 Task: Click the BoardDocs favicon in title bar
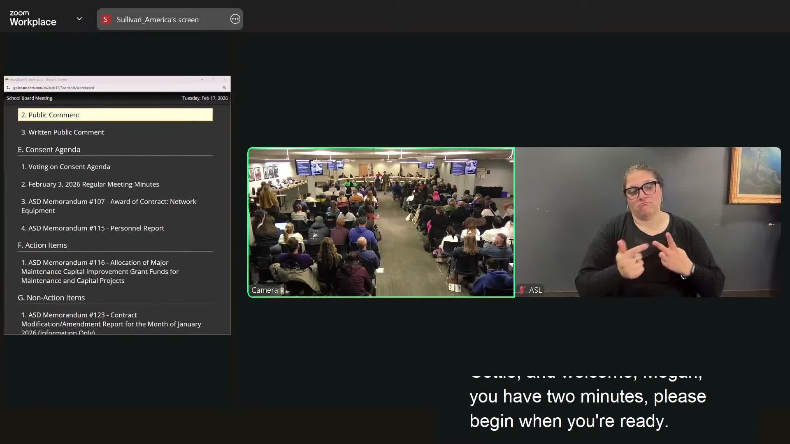coord(7,79)
